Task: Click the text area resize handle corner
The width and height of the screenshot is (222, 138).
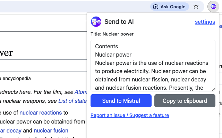Action: pyautogui.click(x=214, y=89)
